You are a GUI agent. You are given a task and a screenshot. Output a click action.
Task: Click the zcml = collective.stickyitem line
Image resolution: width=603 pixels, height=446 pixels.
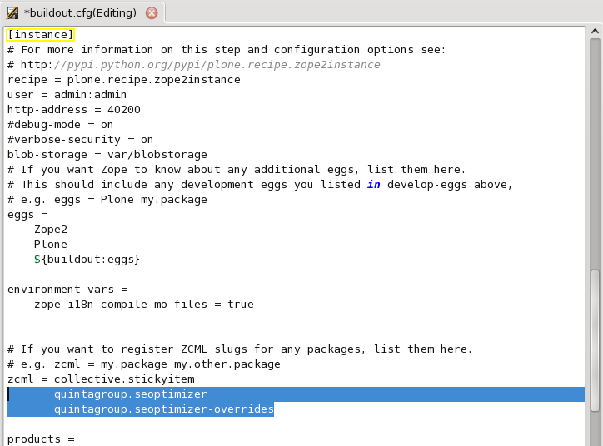point(101,379)
